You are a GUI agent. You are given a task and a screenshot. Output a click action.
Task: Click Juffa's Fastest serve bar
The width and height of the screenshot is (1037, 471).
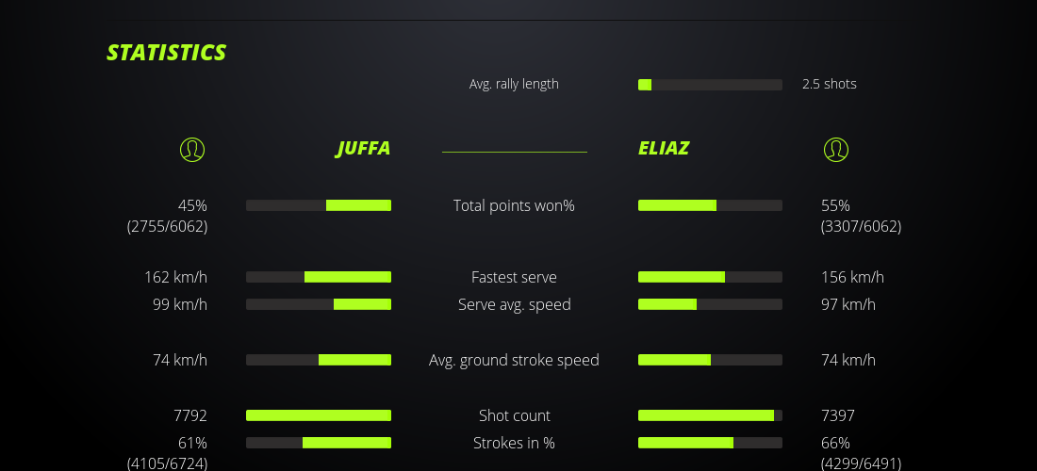point(319,277)
